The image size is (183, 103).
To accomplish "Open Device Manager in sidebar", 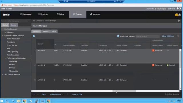I will [11, 29].
